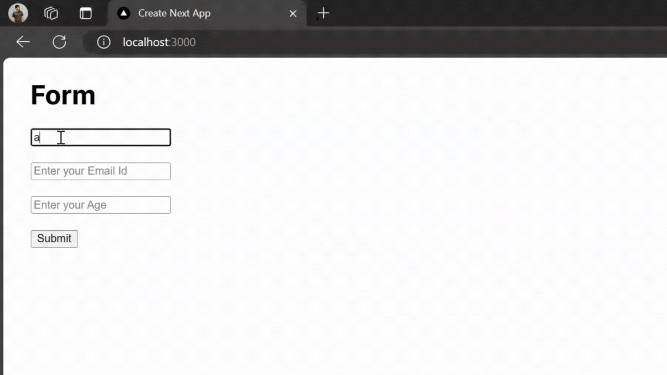Focus the Enter your Age field
Image resolution: width=667 pixels, height=375 pixels.
tap(101, 205)
